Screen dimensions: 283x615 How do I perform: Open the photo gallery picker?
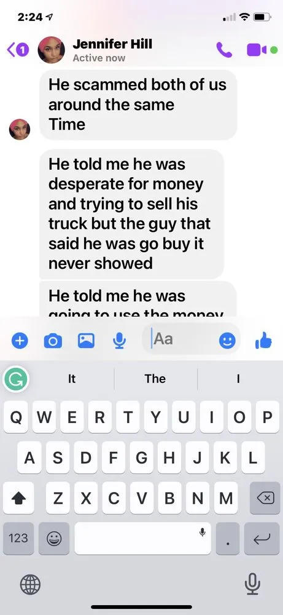[x=86, y=341]
